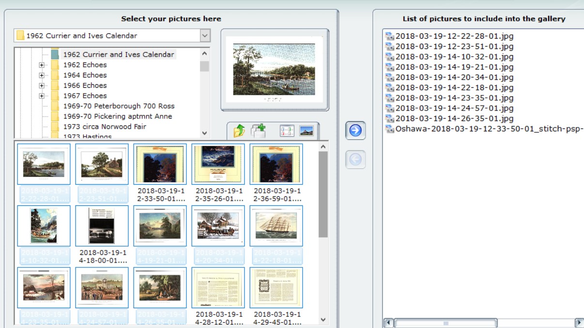Viewport: 584px width, 328px height.
Task: Select 2018-03-19-12-23-51-01.jpg in gallery list
Action: coord(449,47)
